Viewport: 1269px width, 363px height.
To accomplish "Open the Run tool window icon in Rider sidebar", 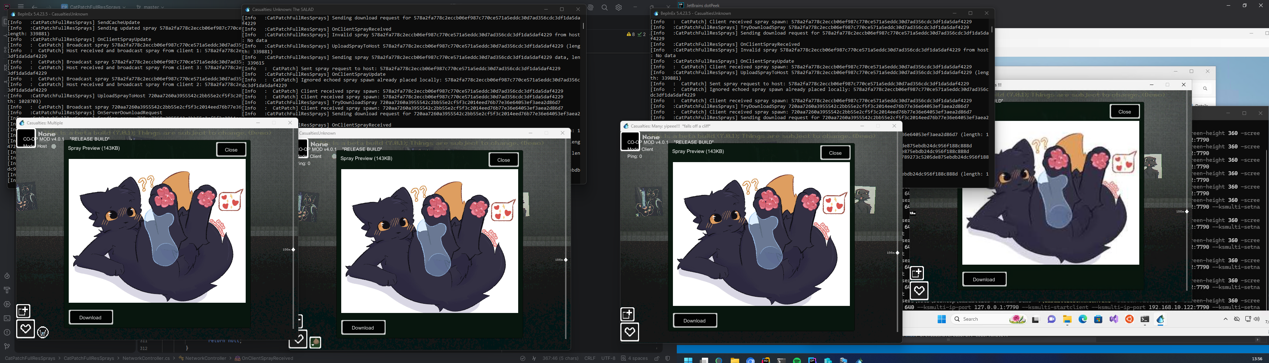I will coord(7,304).
